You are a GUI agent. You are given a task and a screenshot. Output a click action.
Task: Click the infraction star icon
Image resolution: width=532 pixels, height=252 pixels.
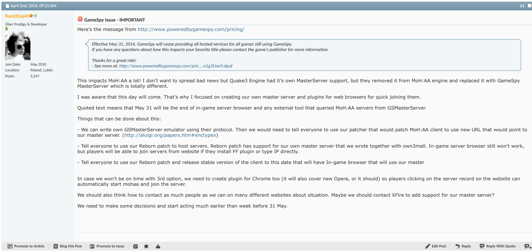pyautogui.click(x=146, y=246)
